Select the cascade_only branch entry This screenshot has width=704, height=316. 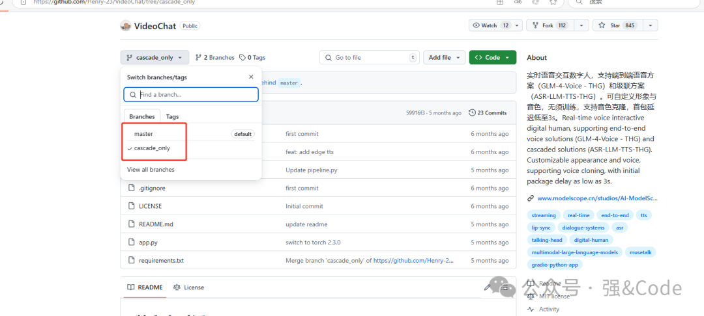tap(191, 148)
